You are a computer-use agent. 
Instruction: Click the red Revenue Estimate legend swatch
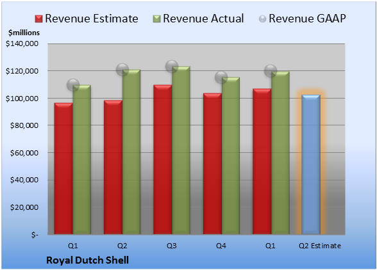pos(38,19)
